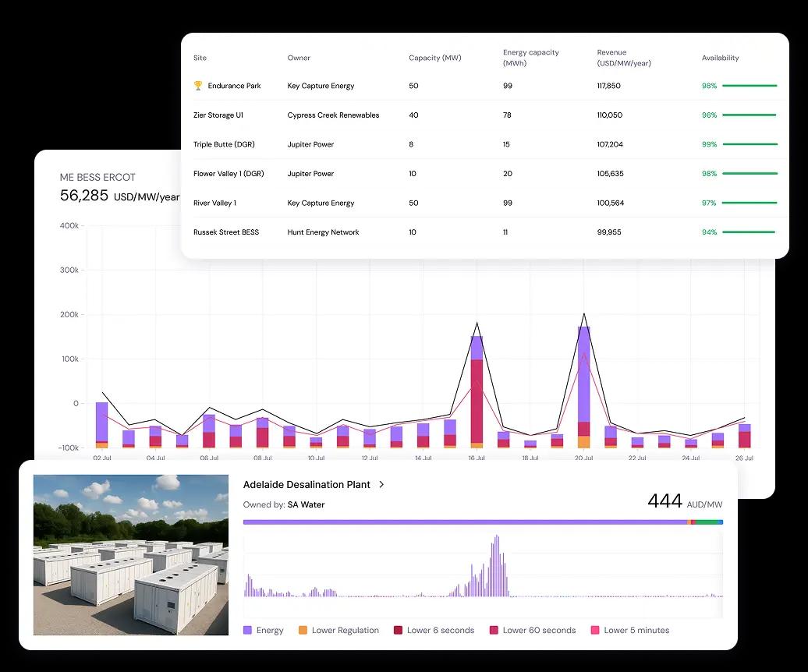Sort by the Capacity (MW) column header
Screen dimensions: 808x672
434,58
